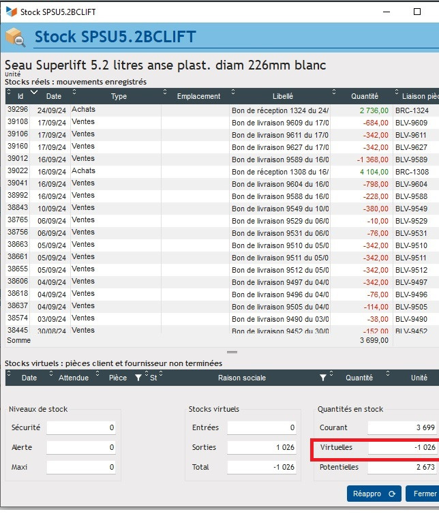Minimize the stock window
This screenshot has width=439, height=514.
pyautogui.click(x=387, y=12)
